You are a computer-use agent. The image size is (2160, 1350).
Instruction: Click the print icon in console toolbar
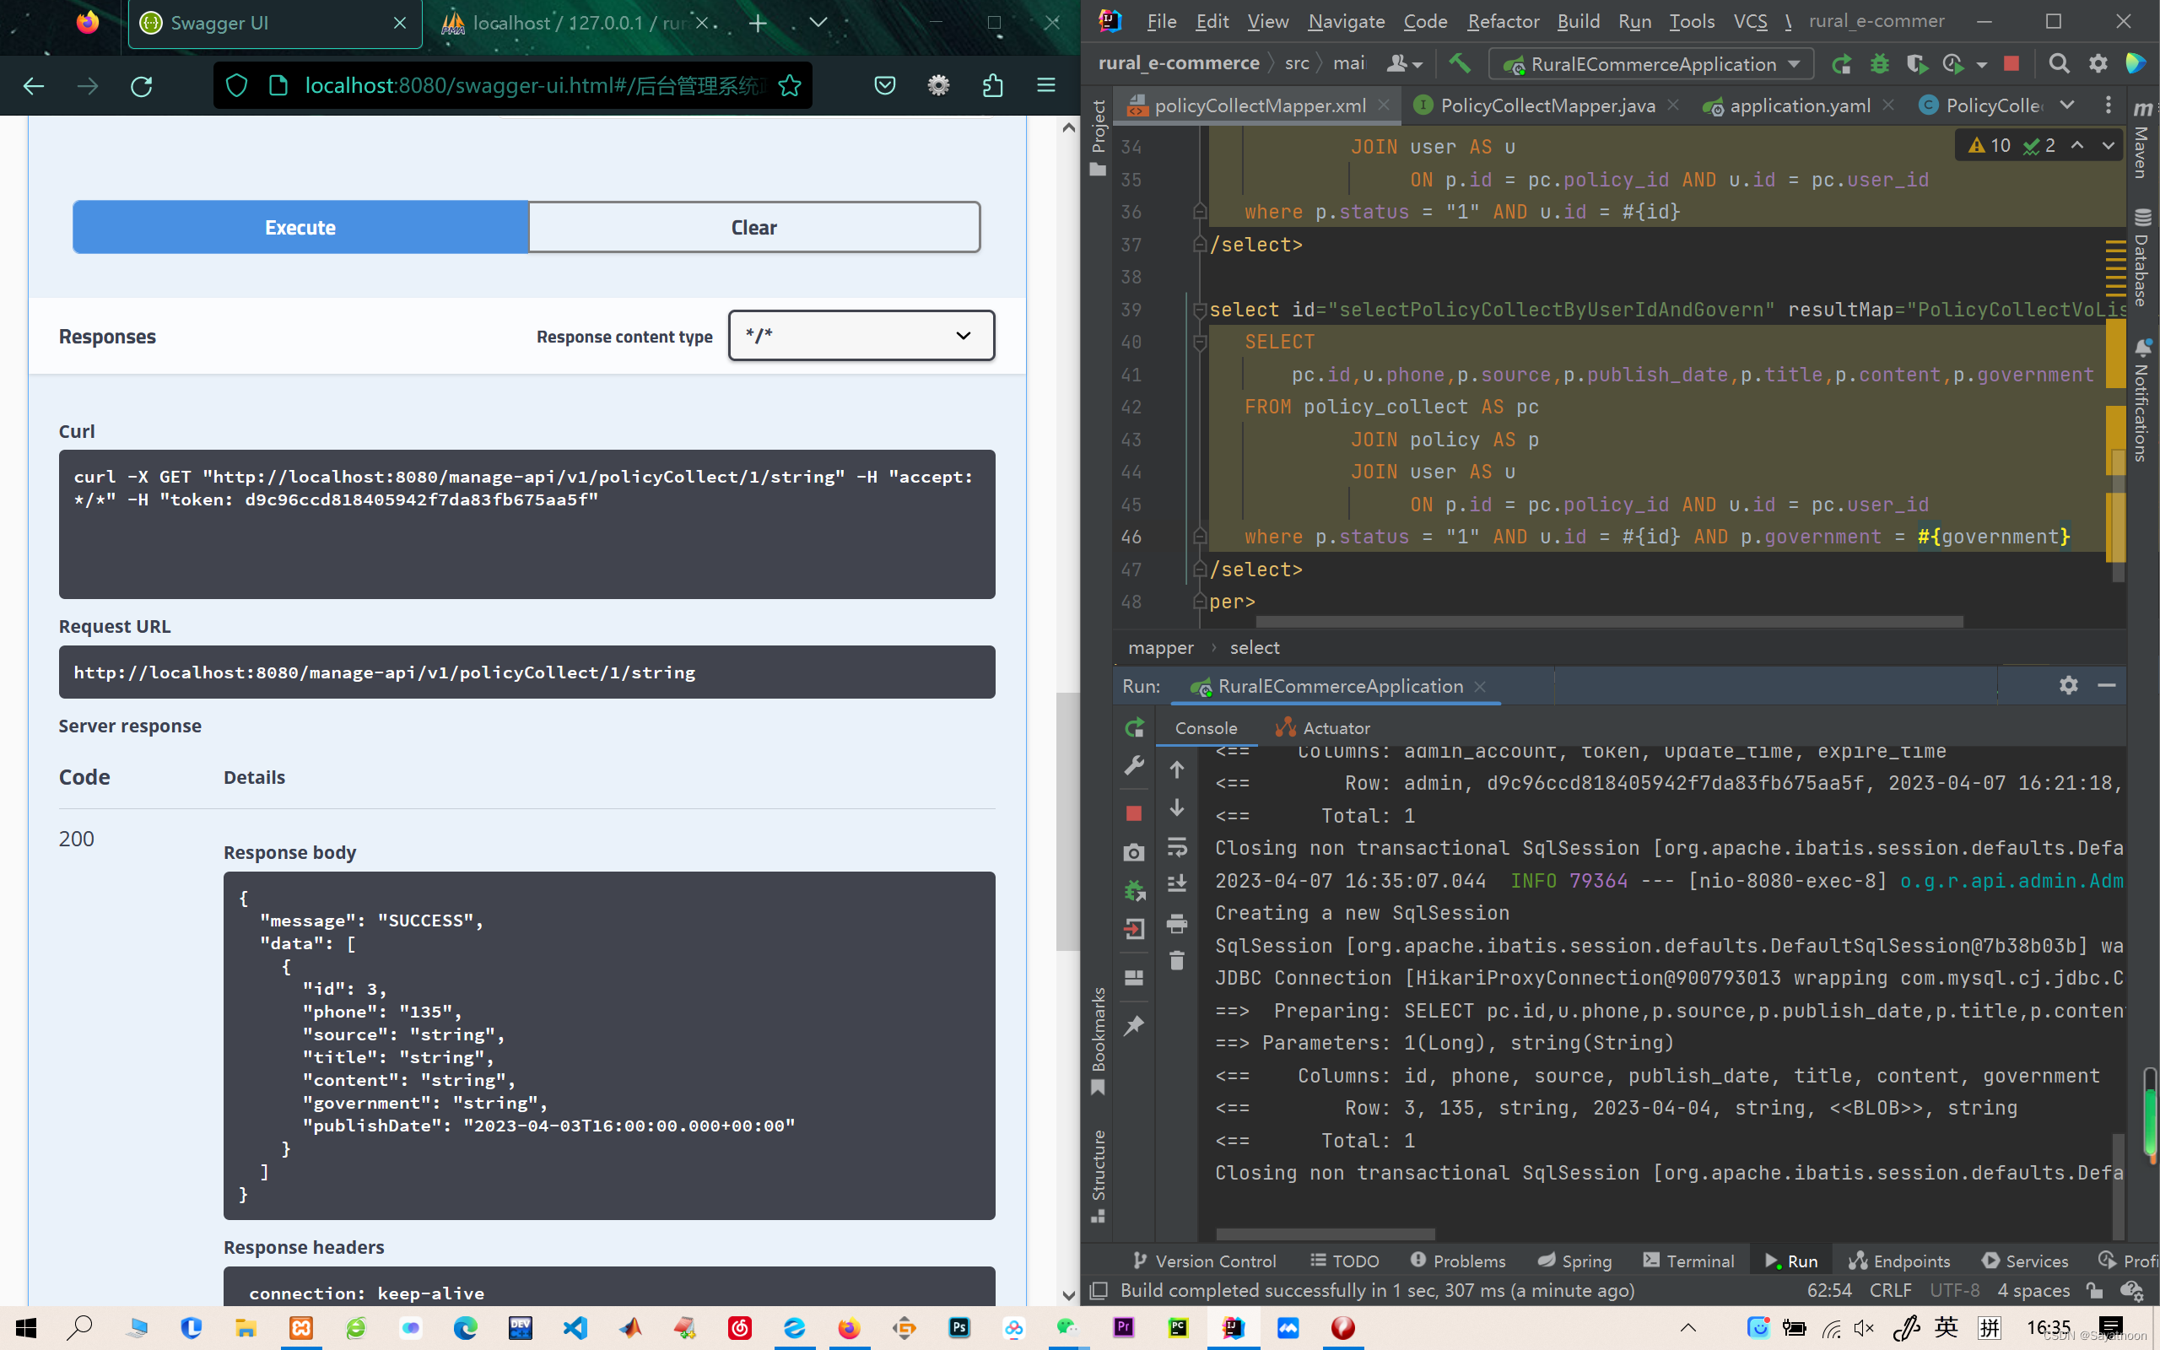(x=1176, y=923)
